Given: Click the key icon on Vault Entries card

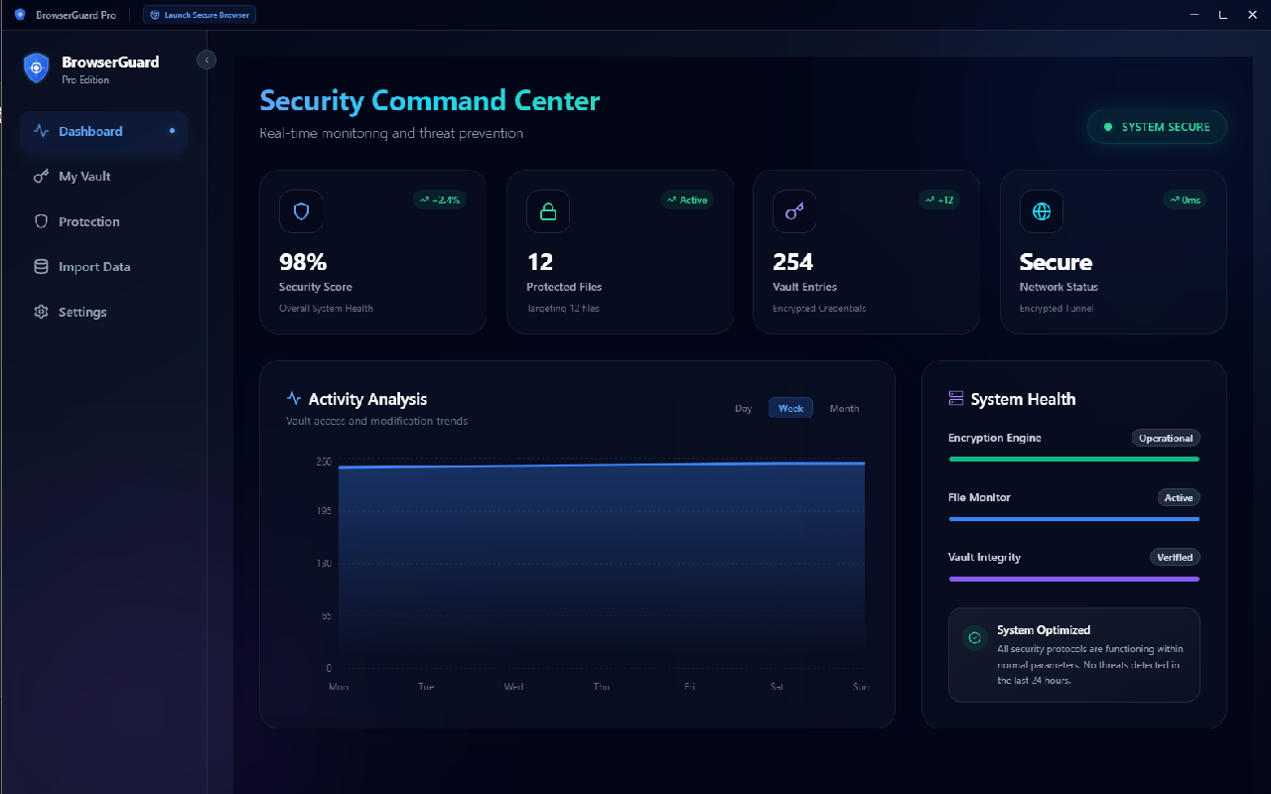Looking at the screenshot, I should [794, 211].
